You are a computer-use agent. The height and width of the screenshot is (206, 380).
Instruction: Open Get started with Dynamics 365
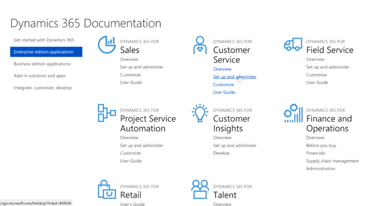pos(44,40)
